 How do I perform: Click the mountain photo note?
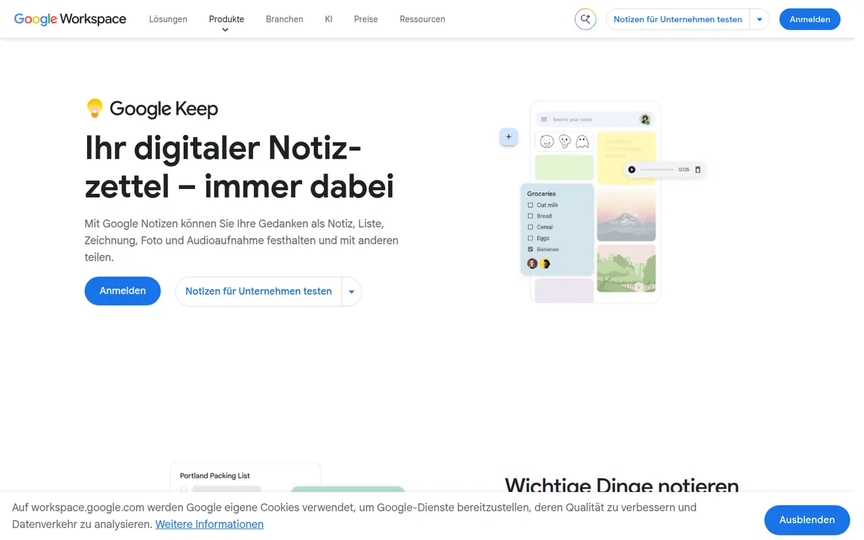pyautogui.click(x=626, y=215)
